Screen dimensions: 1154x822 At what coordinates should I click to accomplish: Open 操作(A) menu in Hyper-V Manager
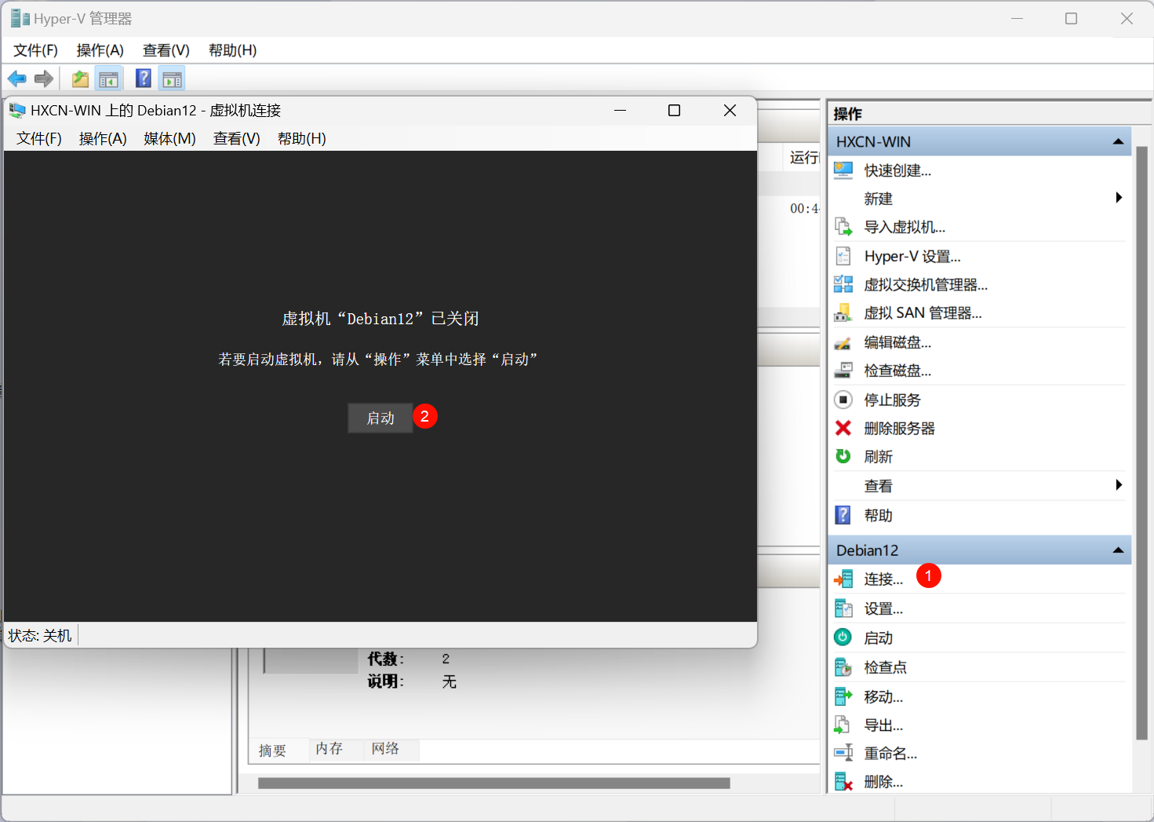100,50
